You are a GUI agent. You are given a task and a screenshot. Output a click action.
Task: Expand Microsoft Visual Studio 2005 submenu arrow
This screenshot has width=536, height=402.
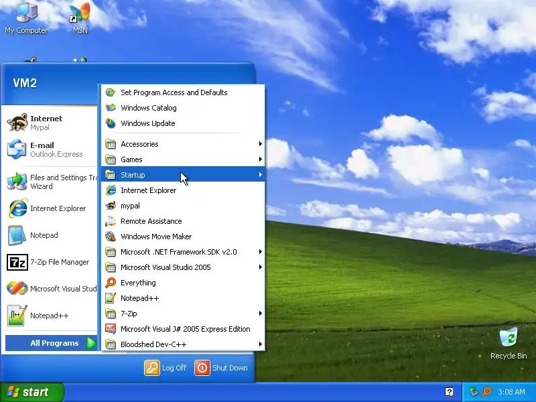(x=261, y=267)
